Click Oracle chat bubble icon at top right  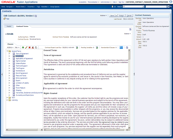pos(171,2)
